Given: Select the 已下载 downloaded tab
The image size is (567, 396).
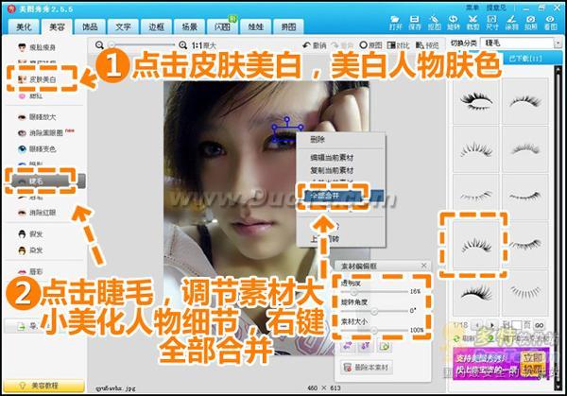Looking at the screenshot, I should 525,59.
